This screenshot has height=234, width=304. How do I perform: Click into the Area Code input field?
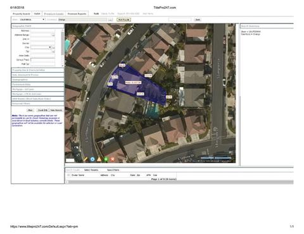pos(43,56)
